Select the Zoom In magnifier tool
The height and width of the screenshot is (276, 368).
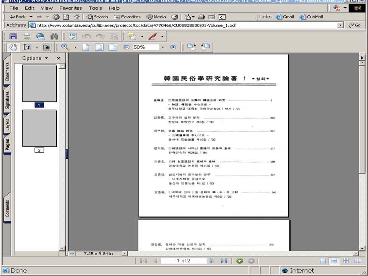pyautogui.click(x=65, y=47)
